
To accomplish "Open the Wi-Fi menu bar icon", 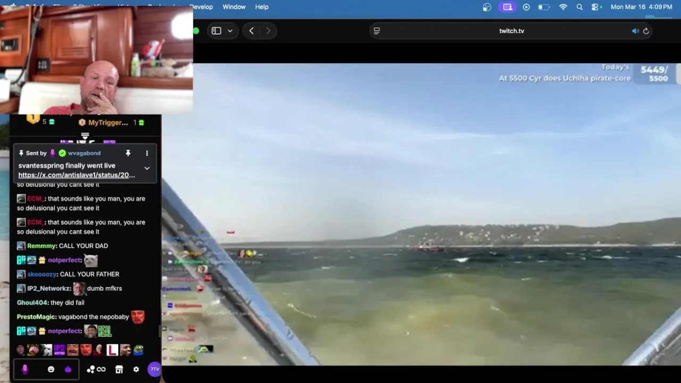I will click(x=563, y=7).
